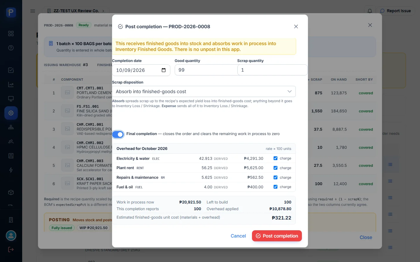
Task: Click the SCK.SCK1.001 row image placeholder
Action: [x=67, y=183]
